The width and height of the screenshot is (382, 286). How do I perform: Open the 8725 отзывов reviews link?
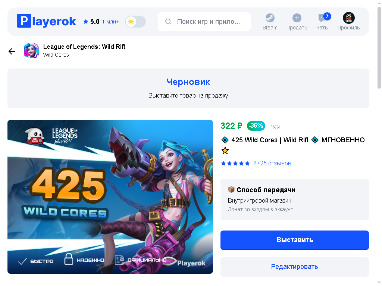(272, 163)
